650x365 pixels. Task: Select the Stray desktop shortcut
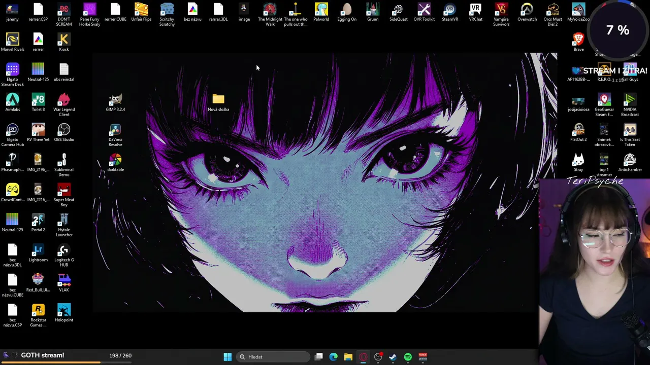pyautogui.click(x=578, y=163)
